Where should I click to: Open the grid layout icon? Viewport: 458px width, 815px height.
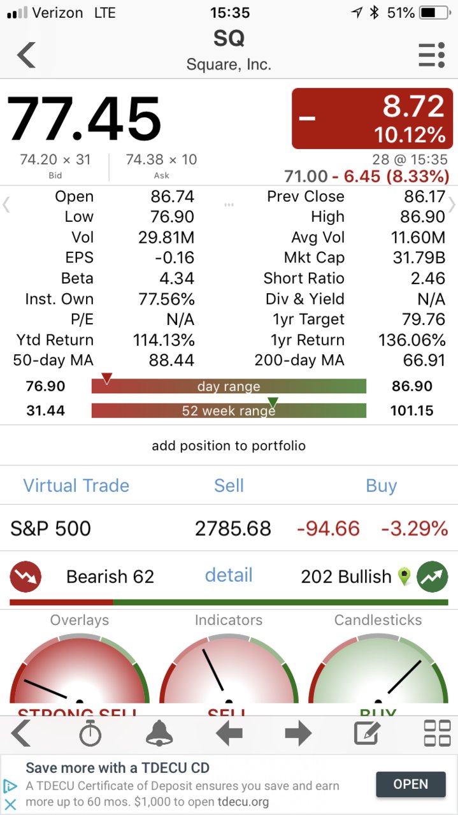(x=437, y=733)
